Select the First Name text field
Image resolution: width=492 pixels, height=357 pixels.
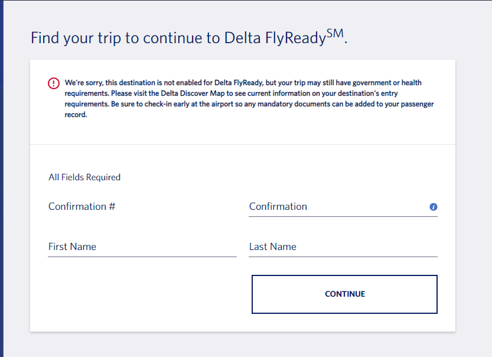pyautogui.click(x=142, y=247)
